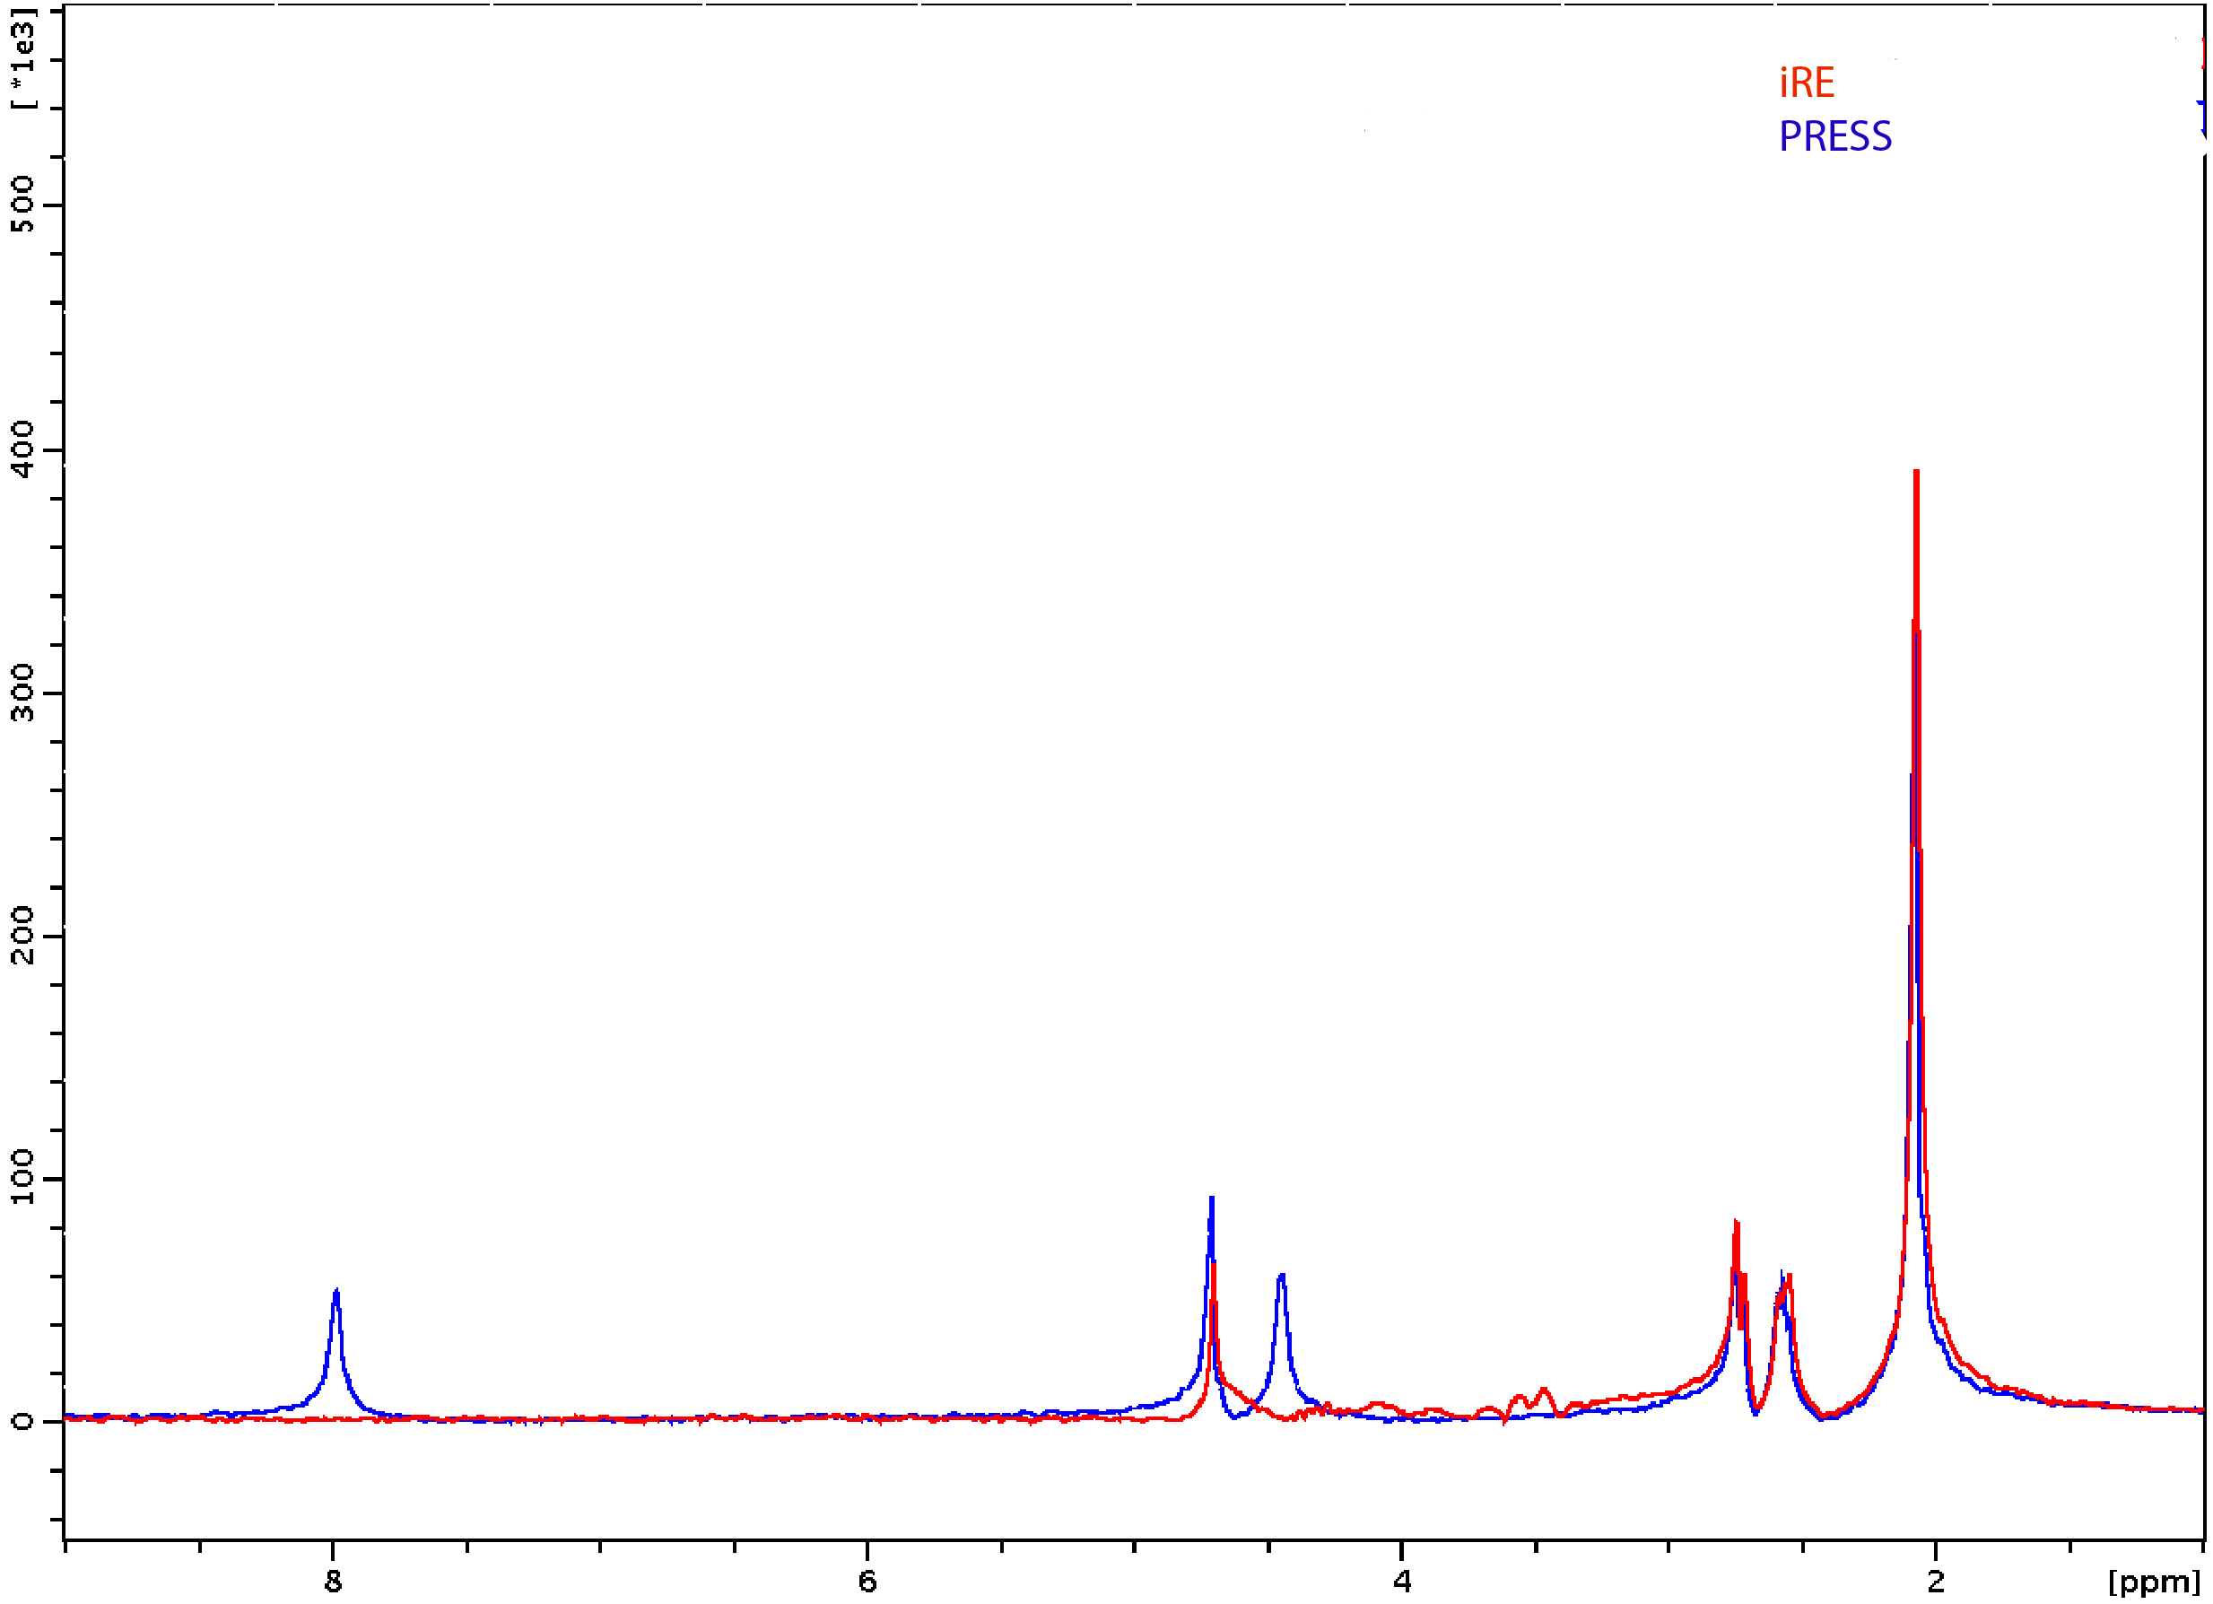Click the 2 ppm x-axis tick label

point(1936,1581)
